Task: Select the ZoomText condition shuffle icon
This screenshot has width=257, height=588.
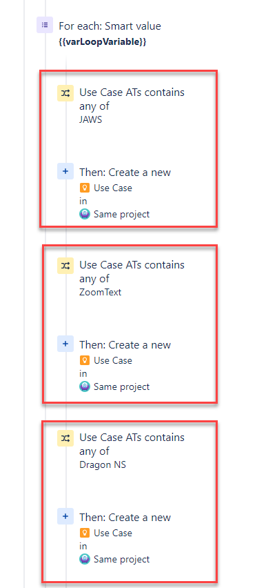Action: pos(65,266)
